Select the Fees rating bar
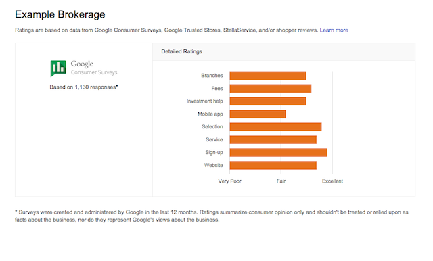 coord(271,89)
